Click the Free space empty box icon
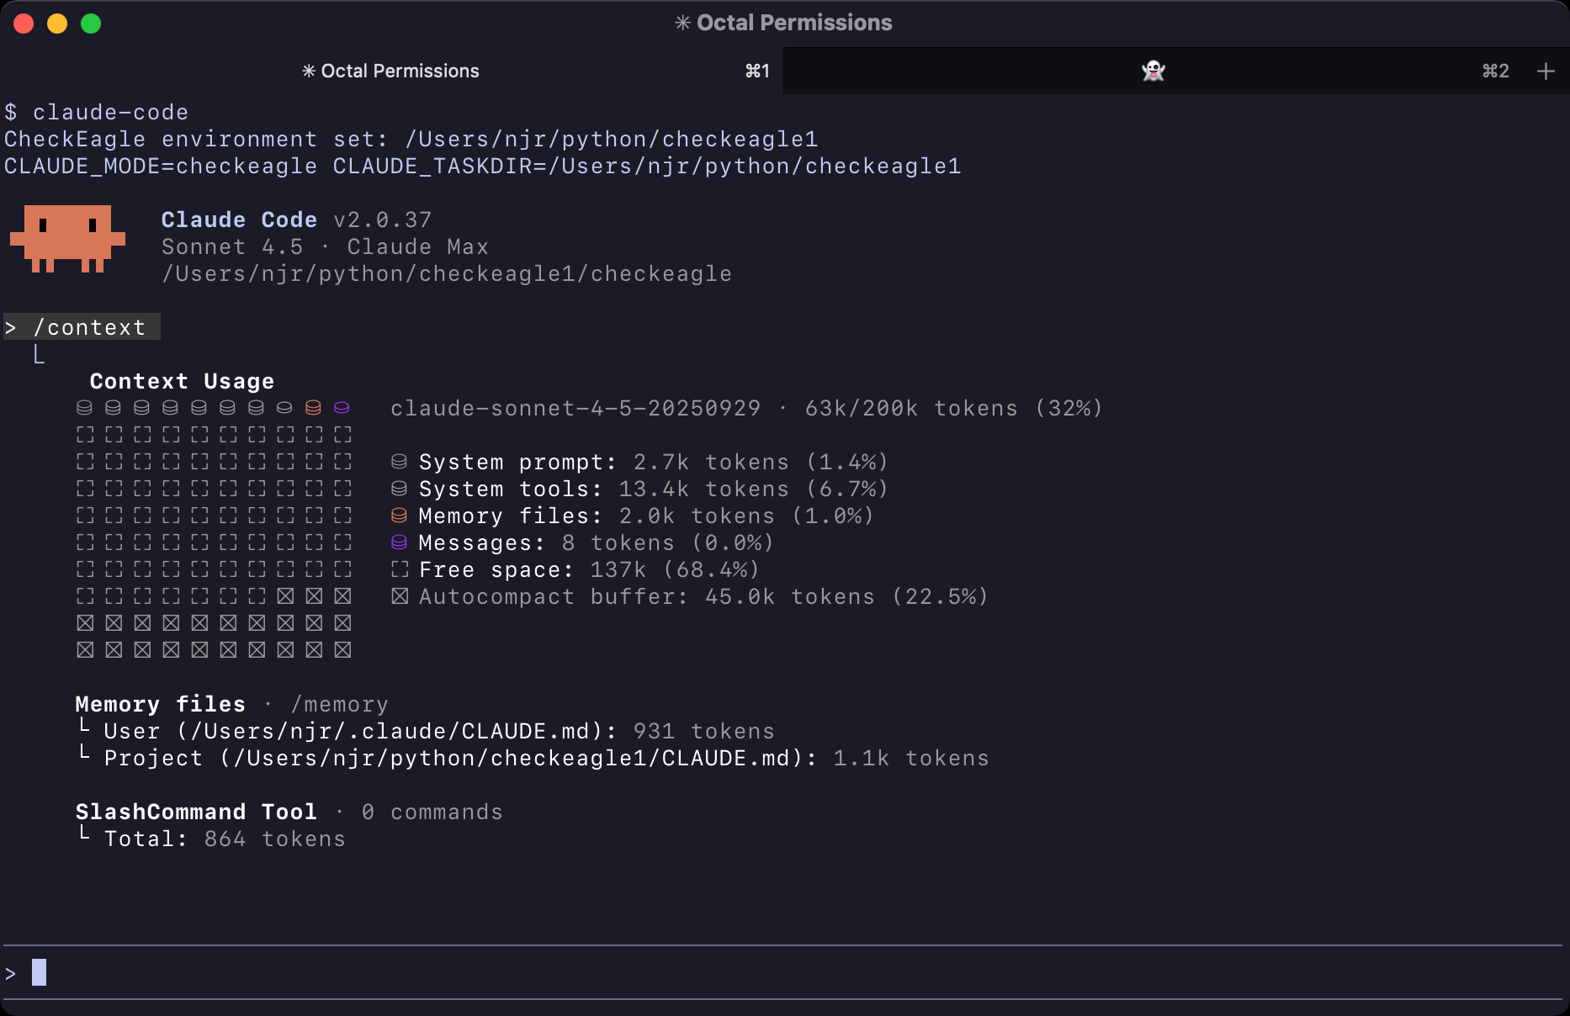 tap(400, 569)
